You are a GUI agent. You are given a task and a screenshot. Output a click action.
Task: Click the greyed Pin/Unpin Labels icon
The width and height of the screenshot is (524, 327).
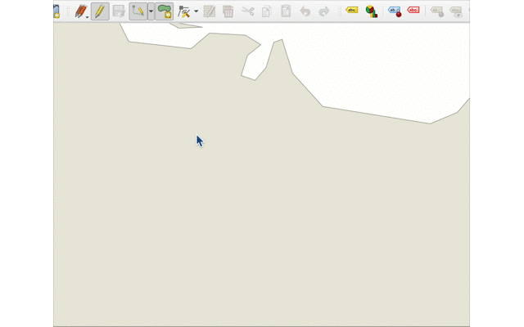pyautogui.click(x=437, y=11)
